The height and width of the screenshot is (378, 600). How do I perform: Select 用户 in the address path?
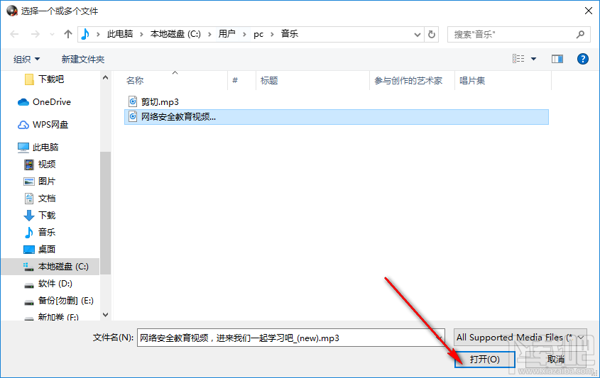(x=227, y=34)
